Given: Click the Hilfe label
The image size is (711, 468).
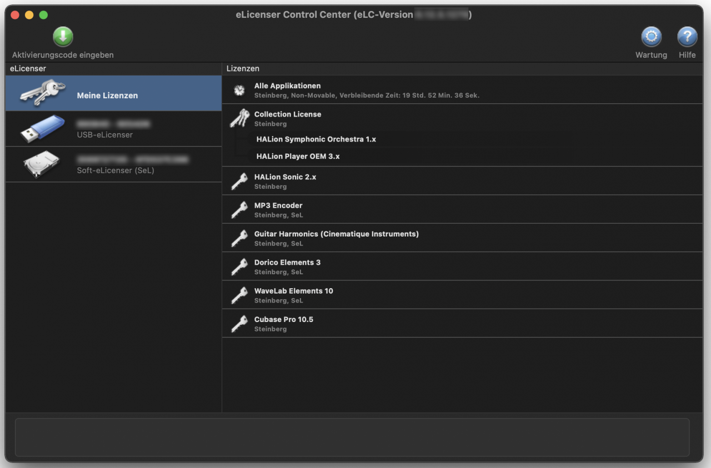Looking at the screenshot, I should click(x=687, y=55).
